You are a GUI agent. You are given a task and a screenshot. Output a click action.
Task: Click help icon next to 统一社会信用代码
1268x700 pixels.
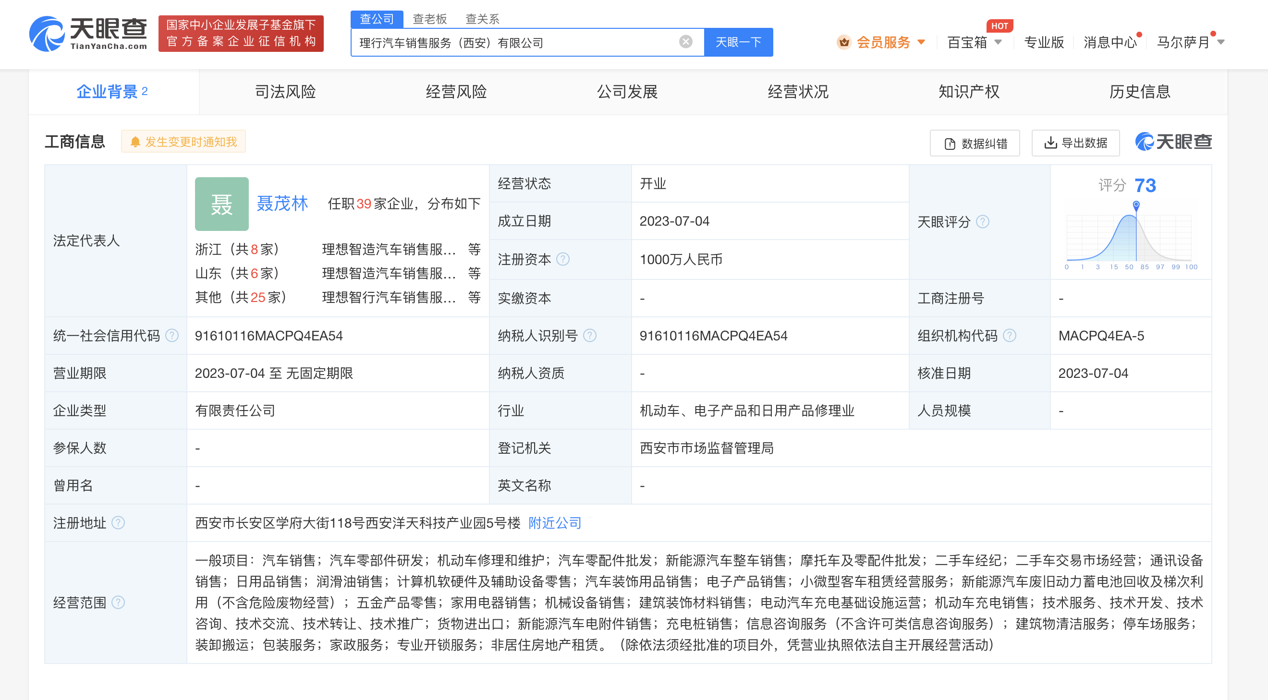(172, 336)
